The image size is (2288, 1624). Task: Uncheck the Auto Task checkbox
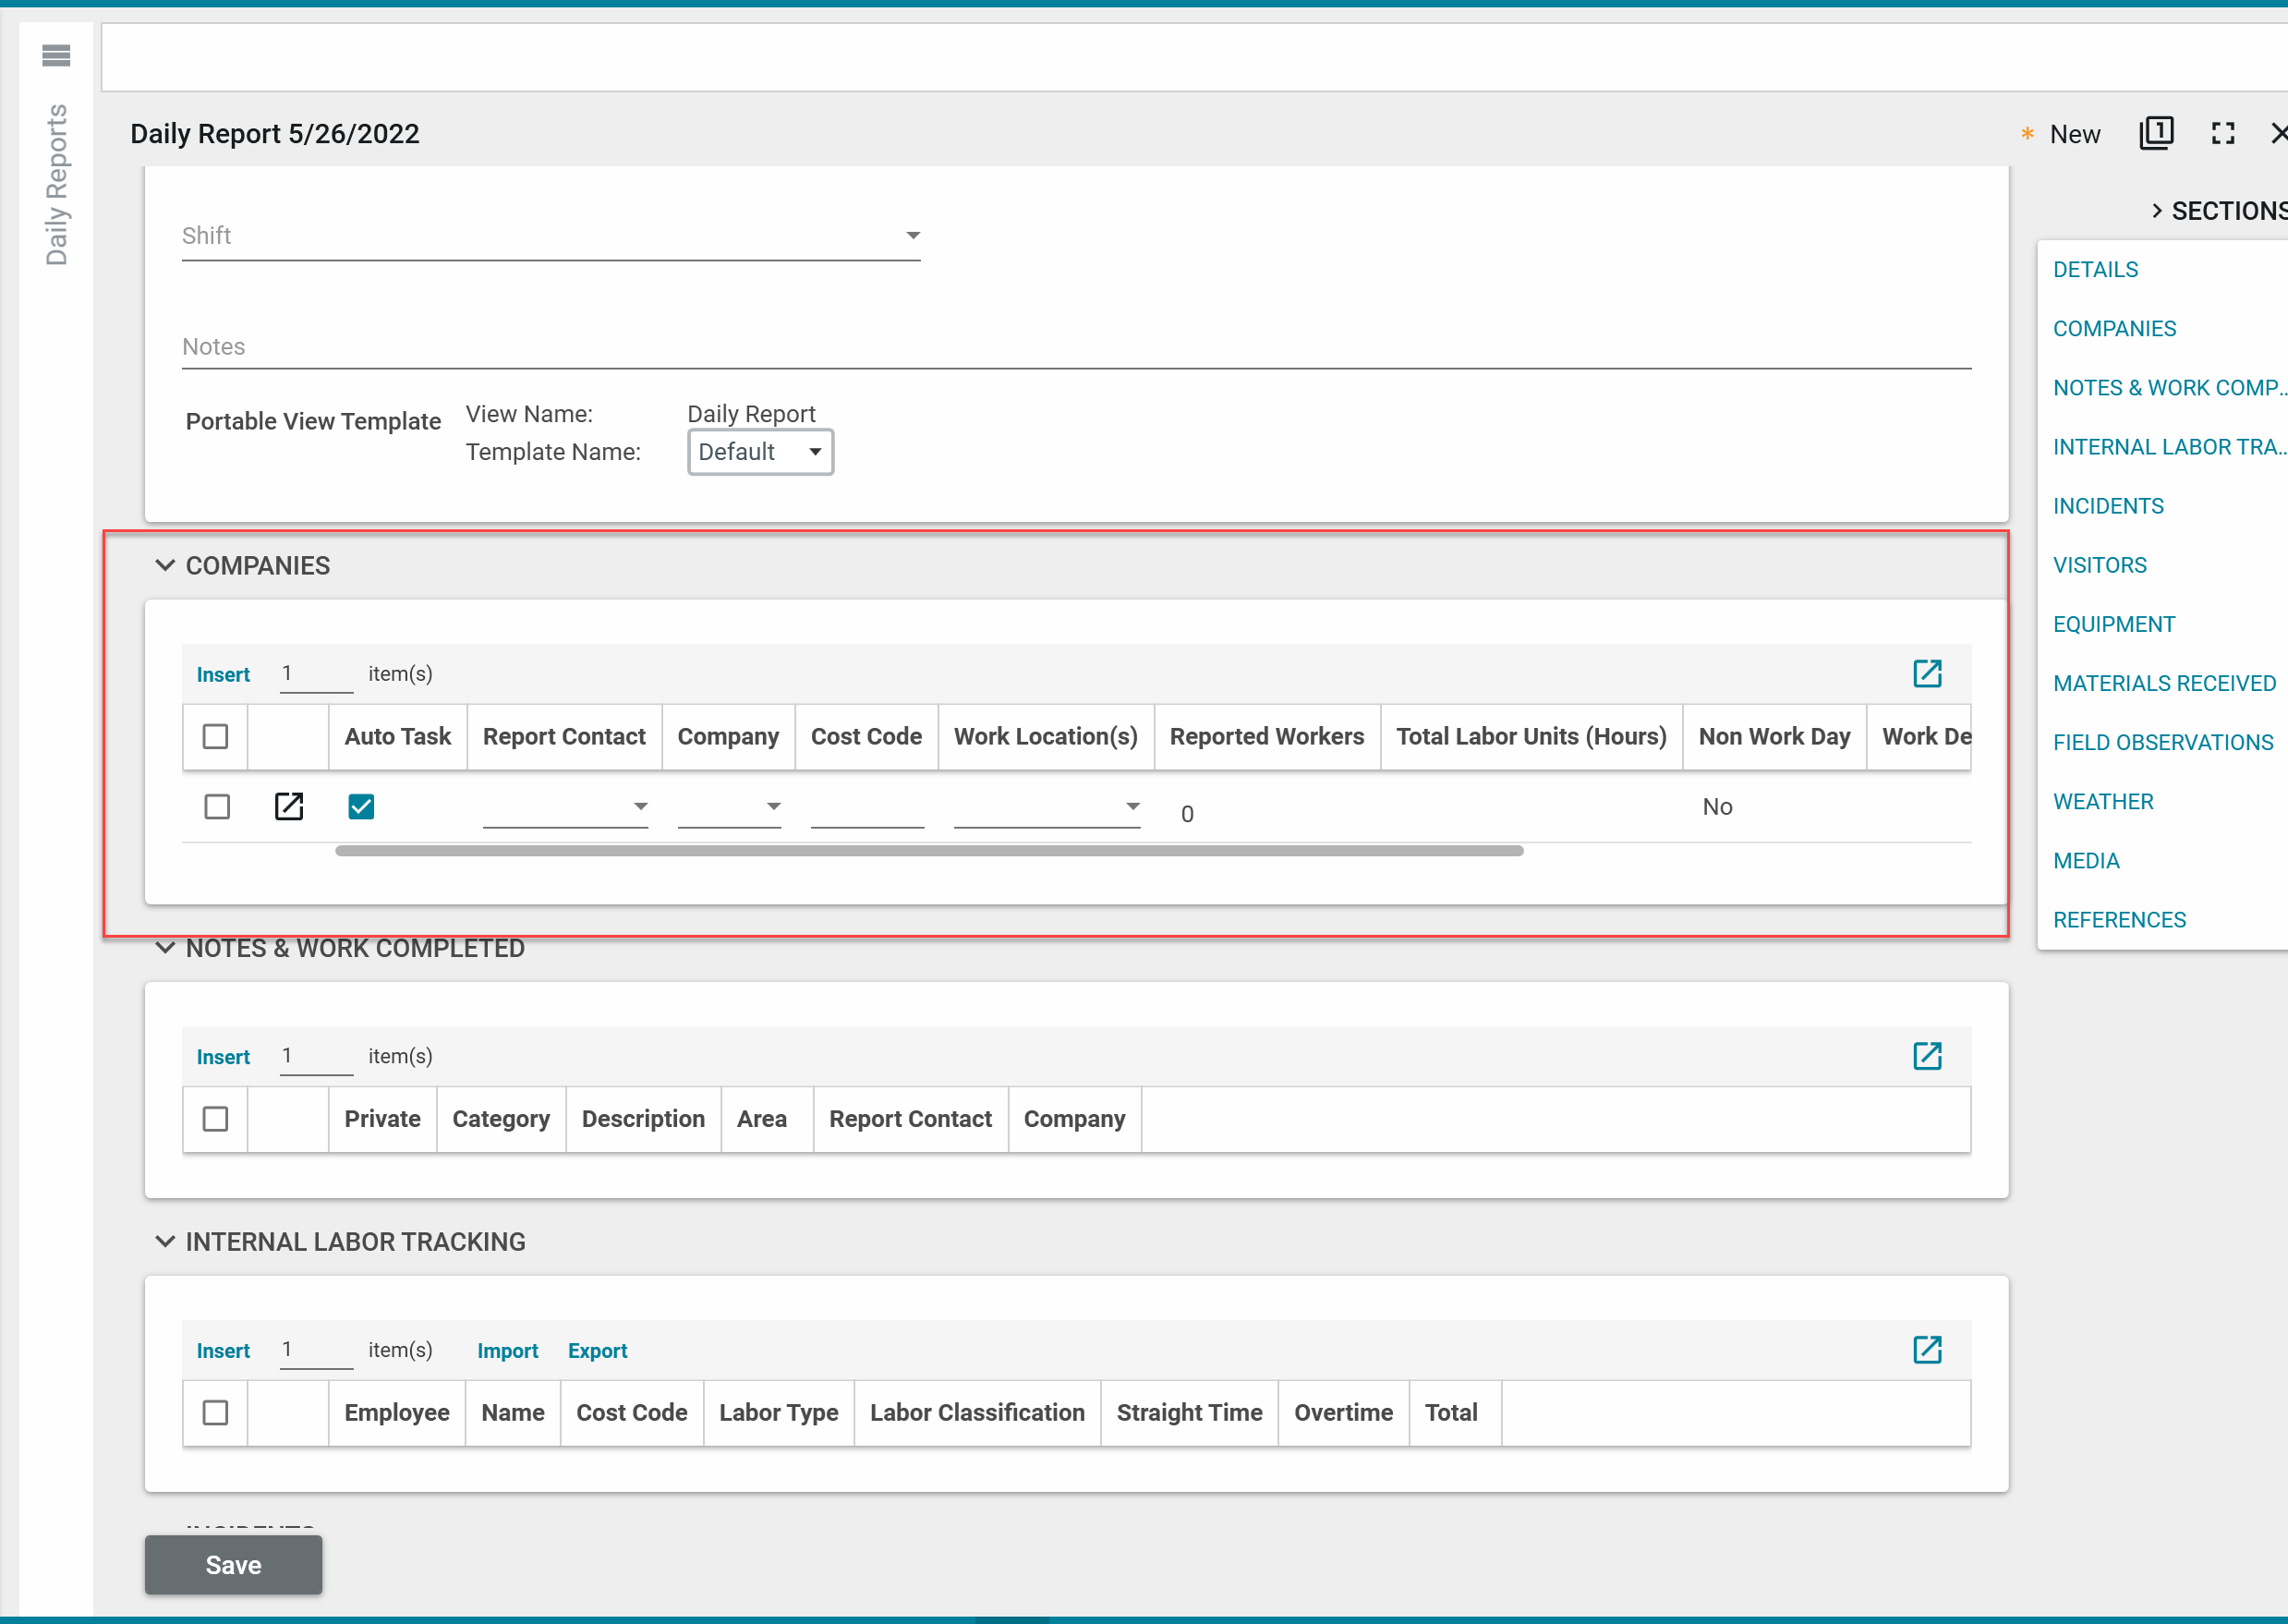tap(361, 806)
